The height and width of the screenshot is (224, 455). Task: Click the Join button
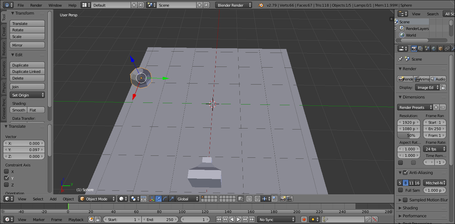pos(27,87)
